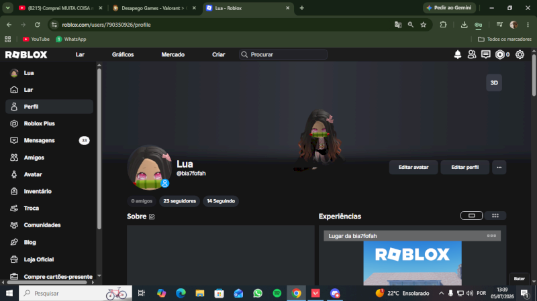The image size is (537, 301).
Task: Switch experiences to slideshow view
Action: pyautogui.click(x=472, y=215)
